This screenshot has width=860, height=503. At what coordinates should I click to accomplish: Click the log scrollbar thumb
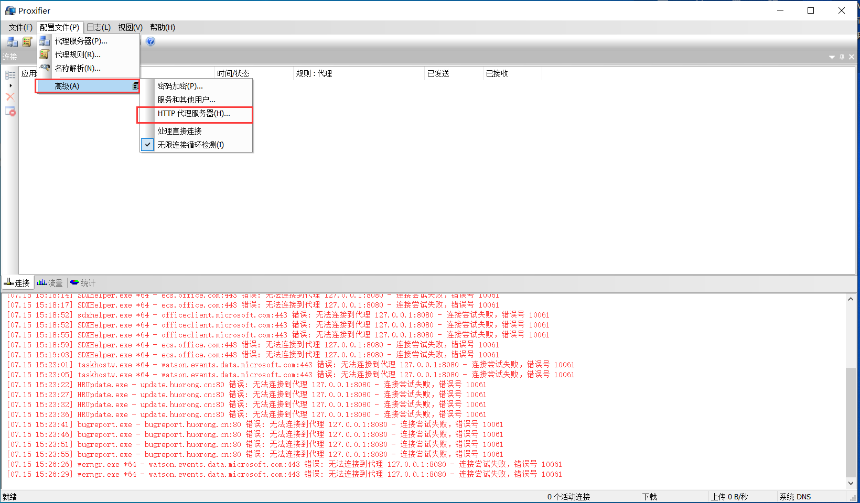click(851, 422)
